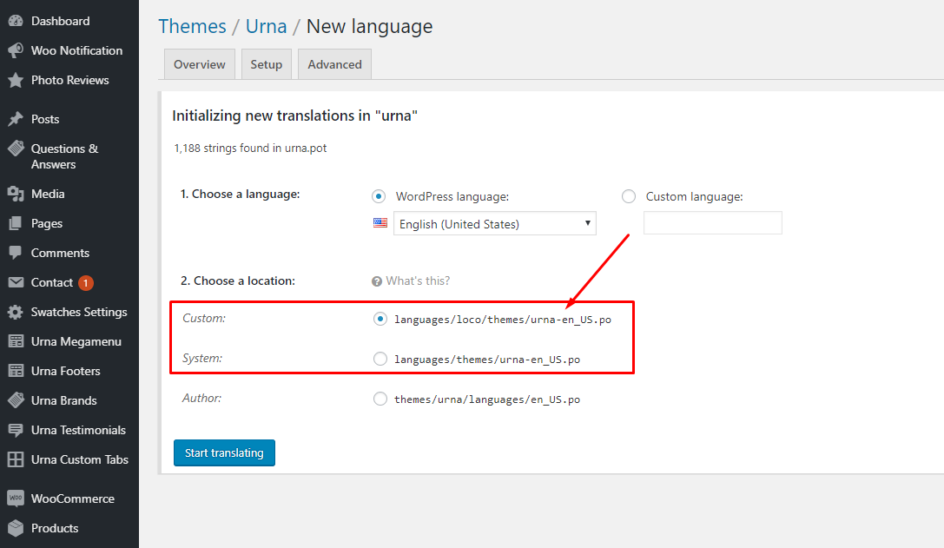Open the English (United States) language dropdown

(x=495, y=223)
